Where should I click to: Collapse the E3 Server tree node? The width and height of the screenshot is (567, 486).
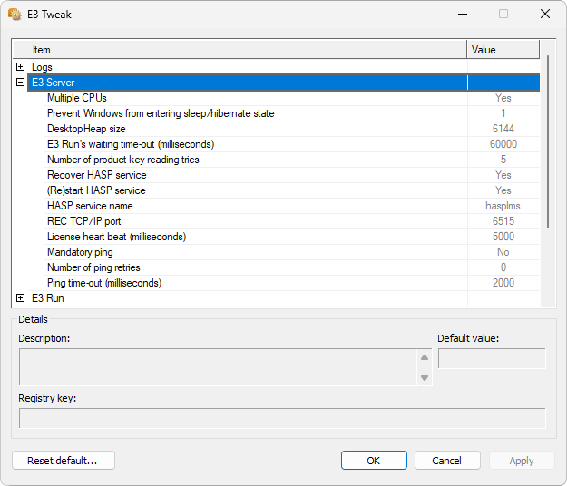tap(20, 83)
